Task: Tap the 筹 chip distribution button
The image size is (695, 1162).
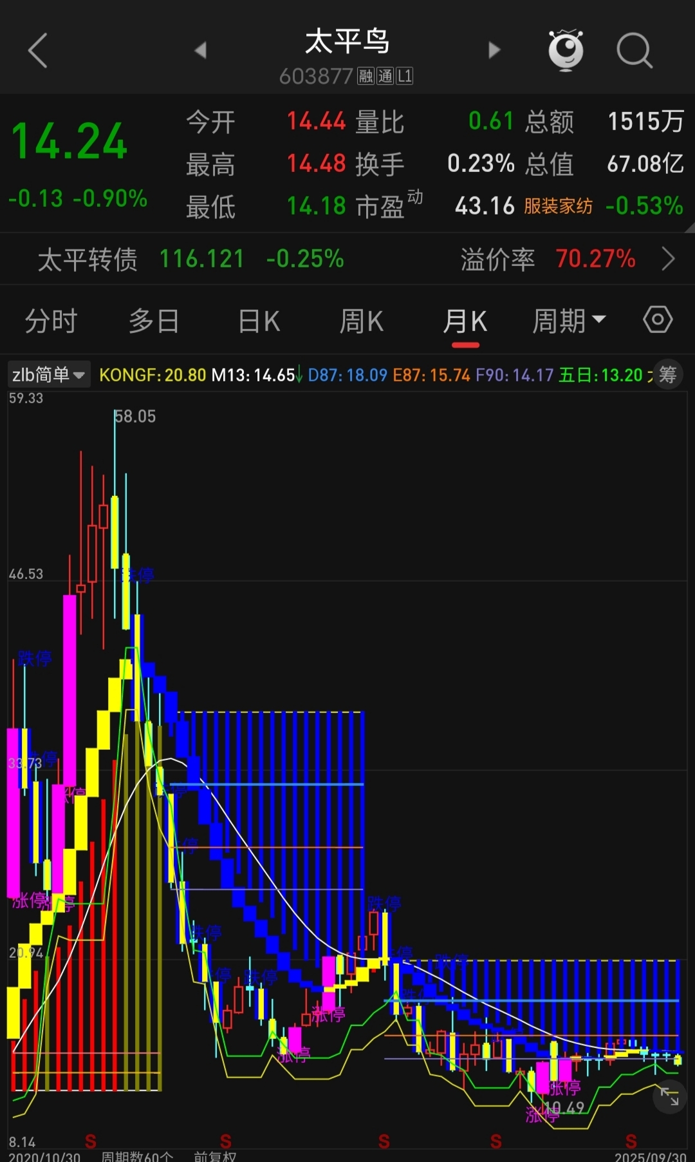Action: tap(668, 374)
